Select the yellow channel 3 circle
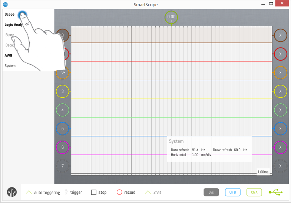The height and width of the screenshot is (203, 291). coord(63,91)
